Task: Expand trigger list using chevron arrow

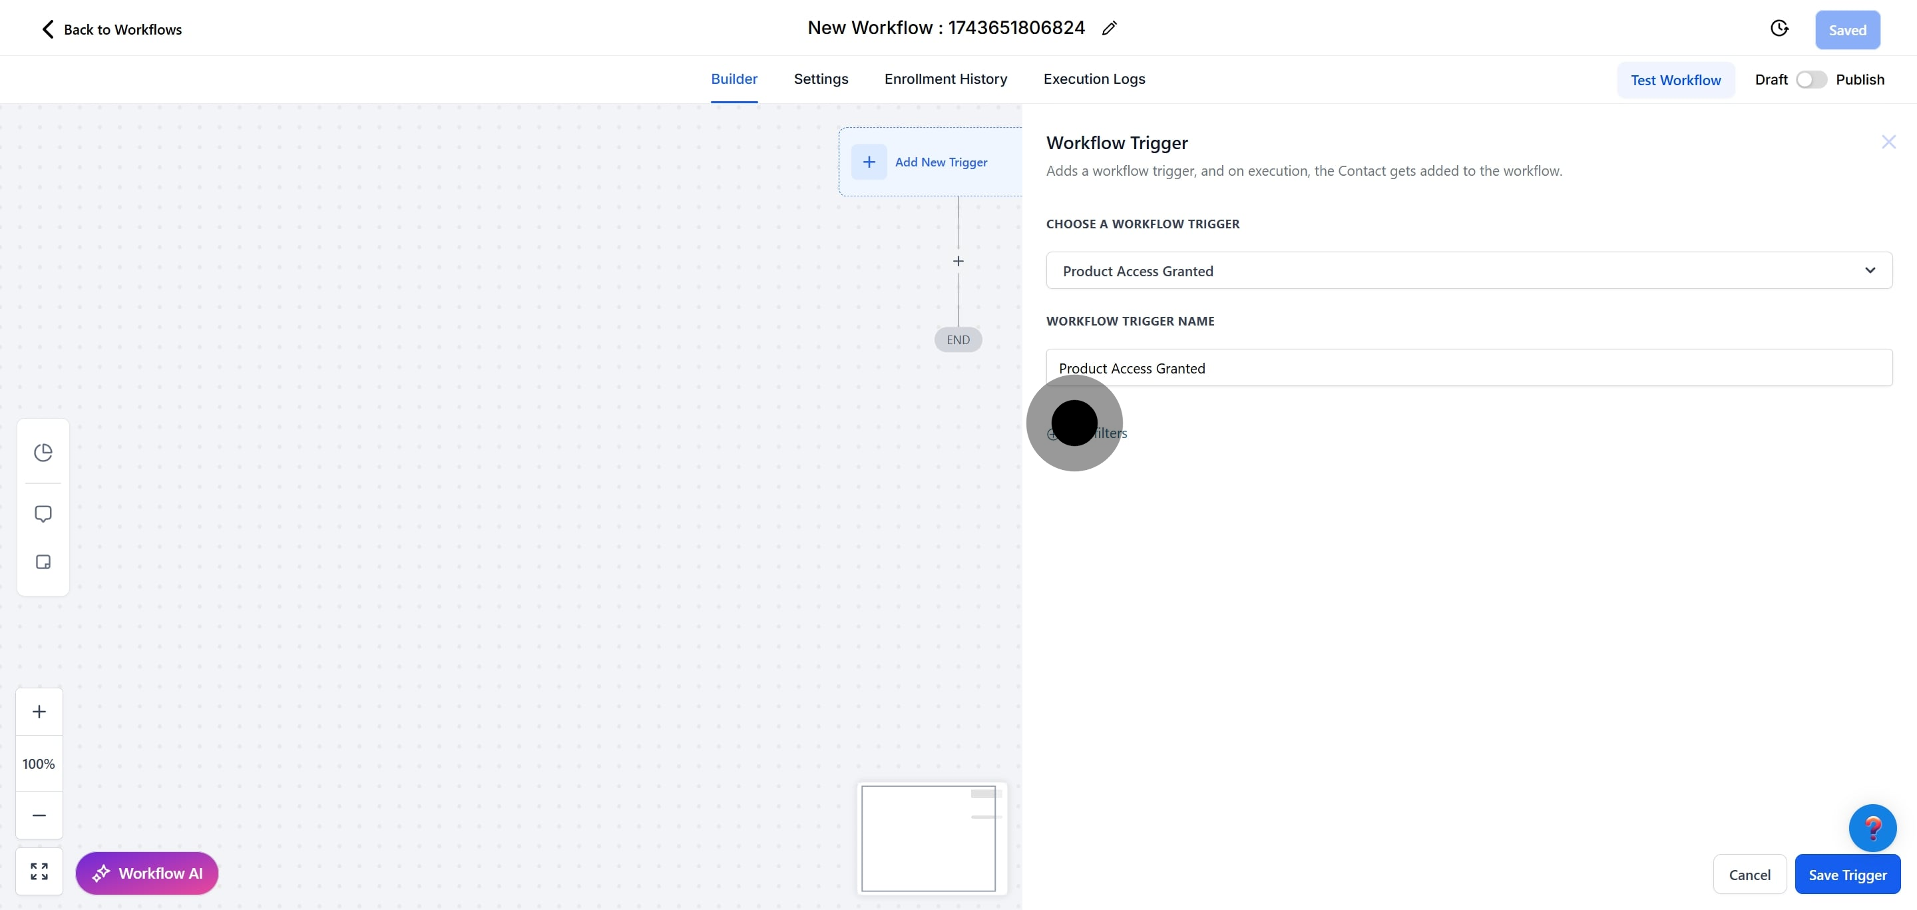Action: 1869,270
